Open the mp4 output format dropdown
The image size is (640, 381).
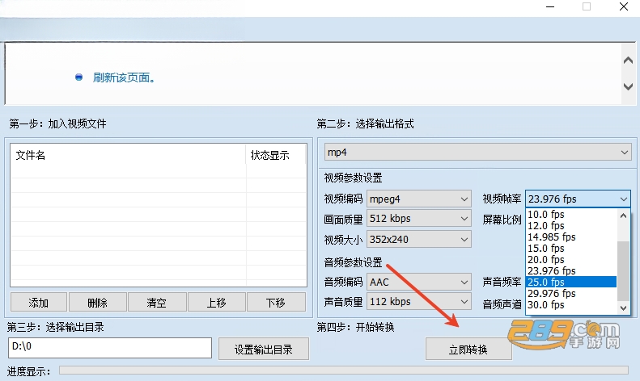coord(478,153)
